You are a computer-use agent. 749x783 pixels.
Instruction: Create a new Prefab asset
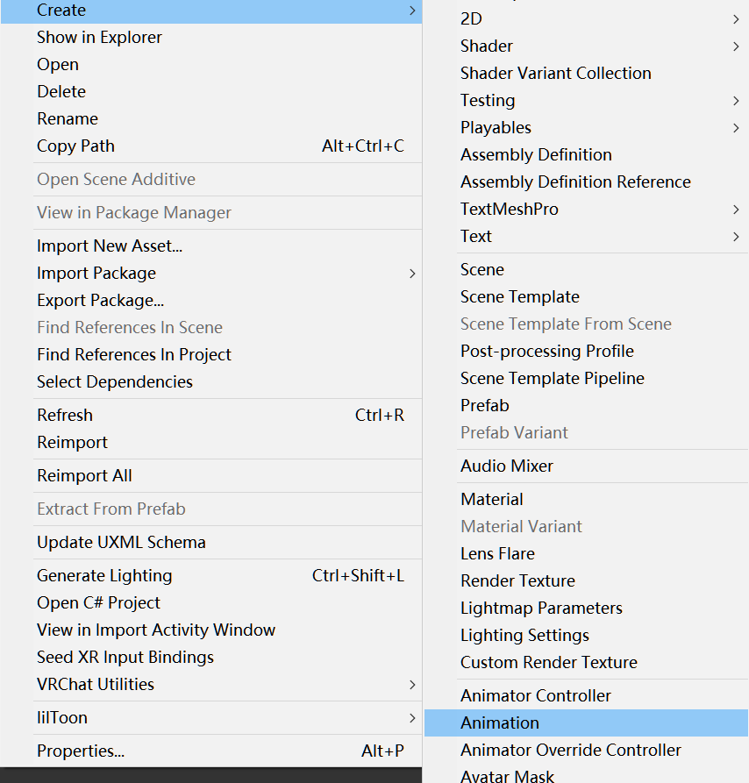point(485,406)
